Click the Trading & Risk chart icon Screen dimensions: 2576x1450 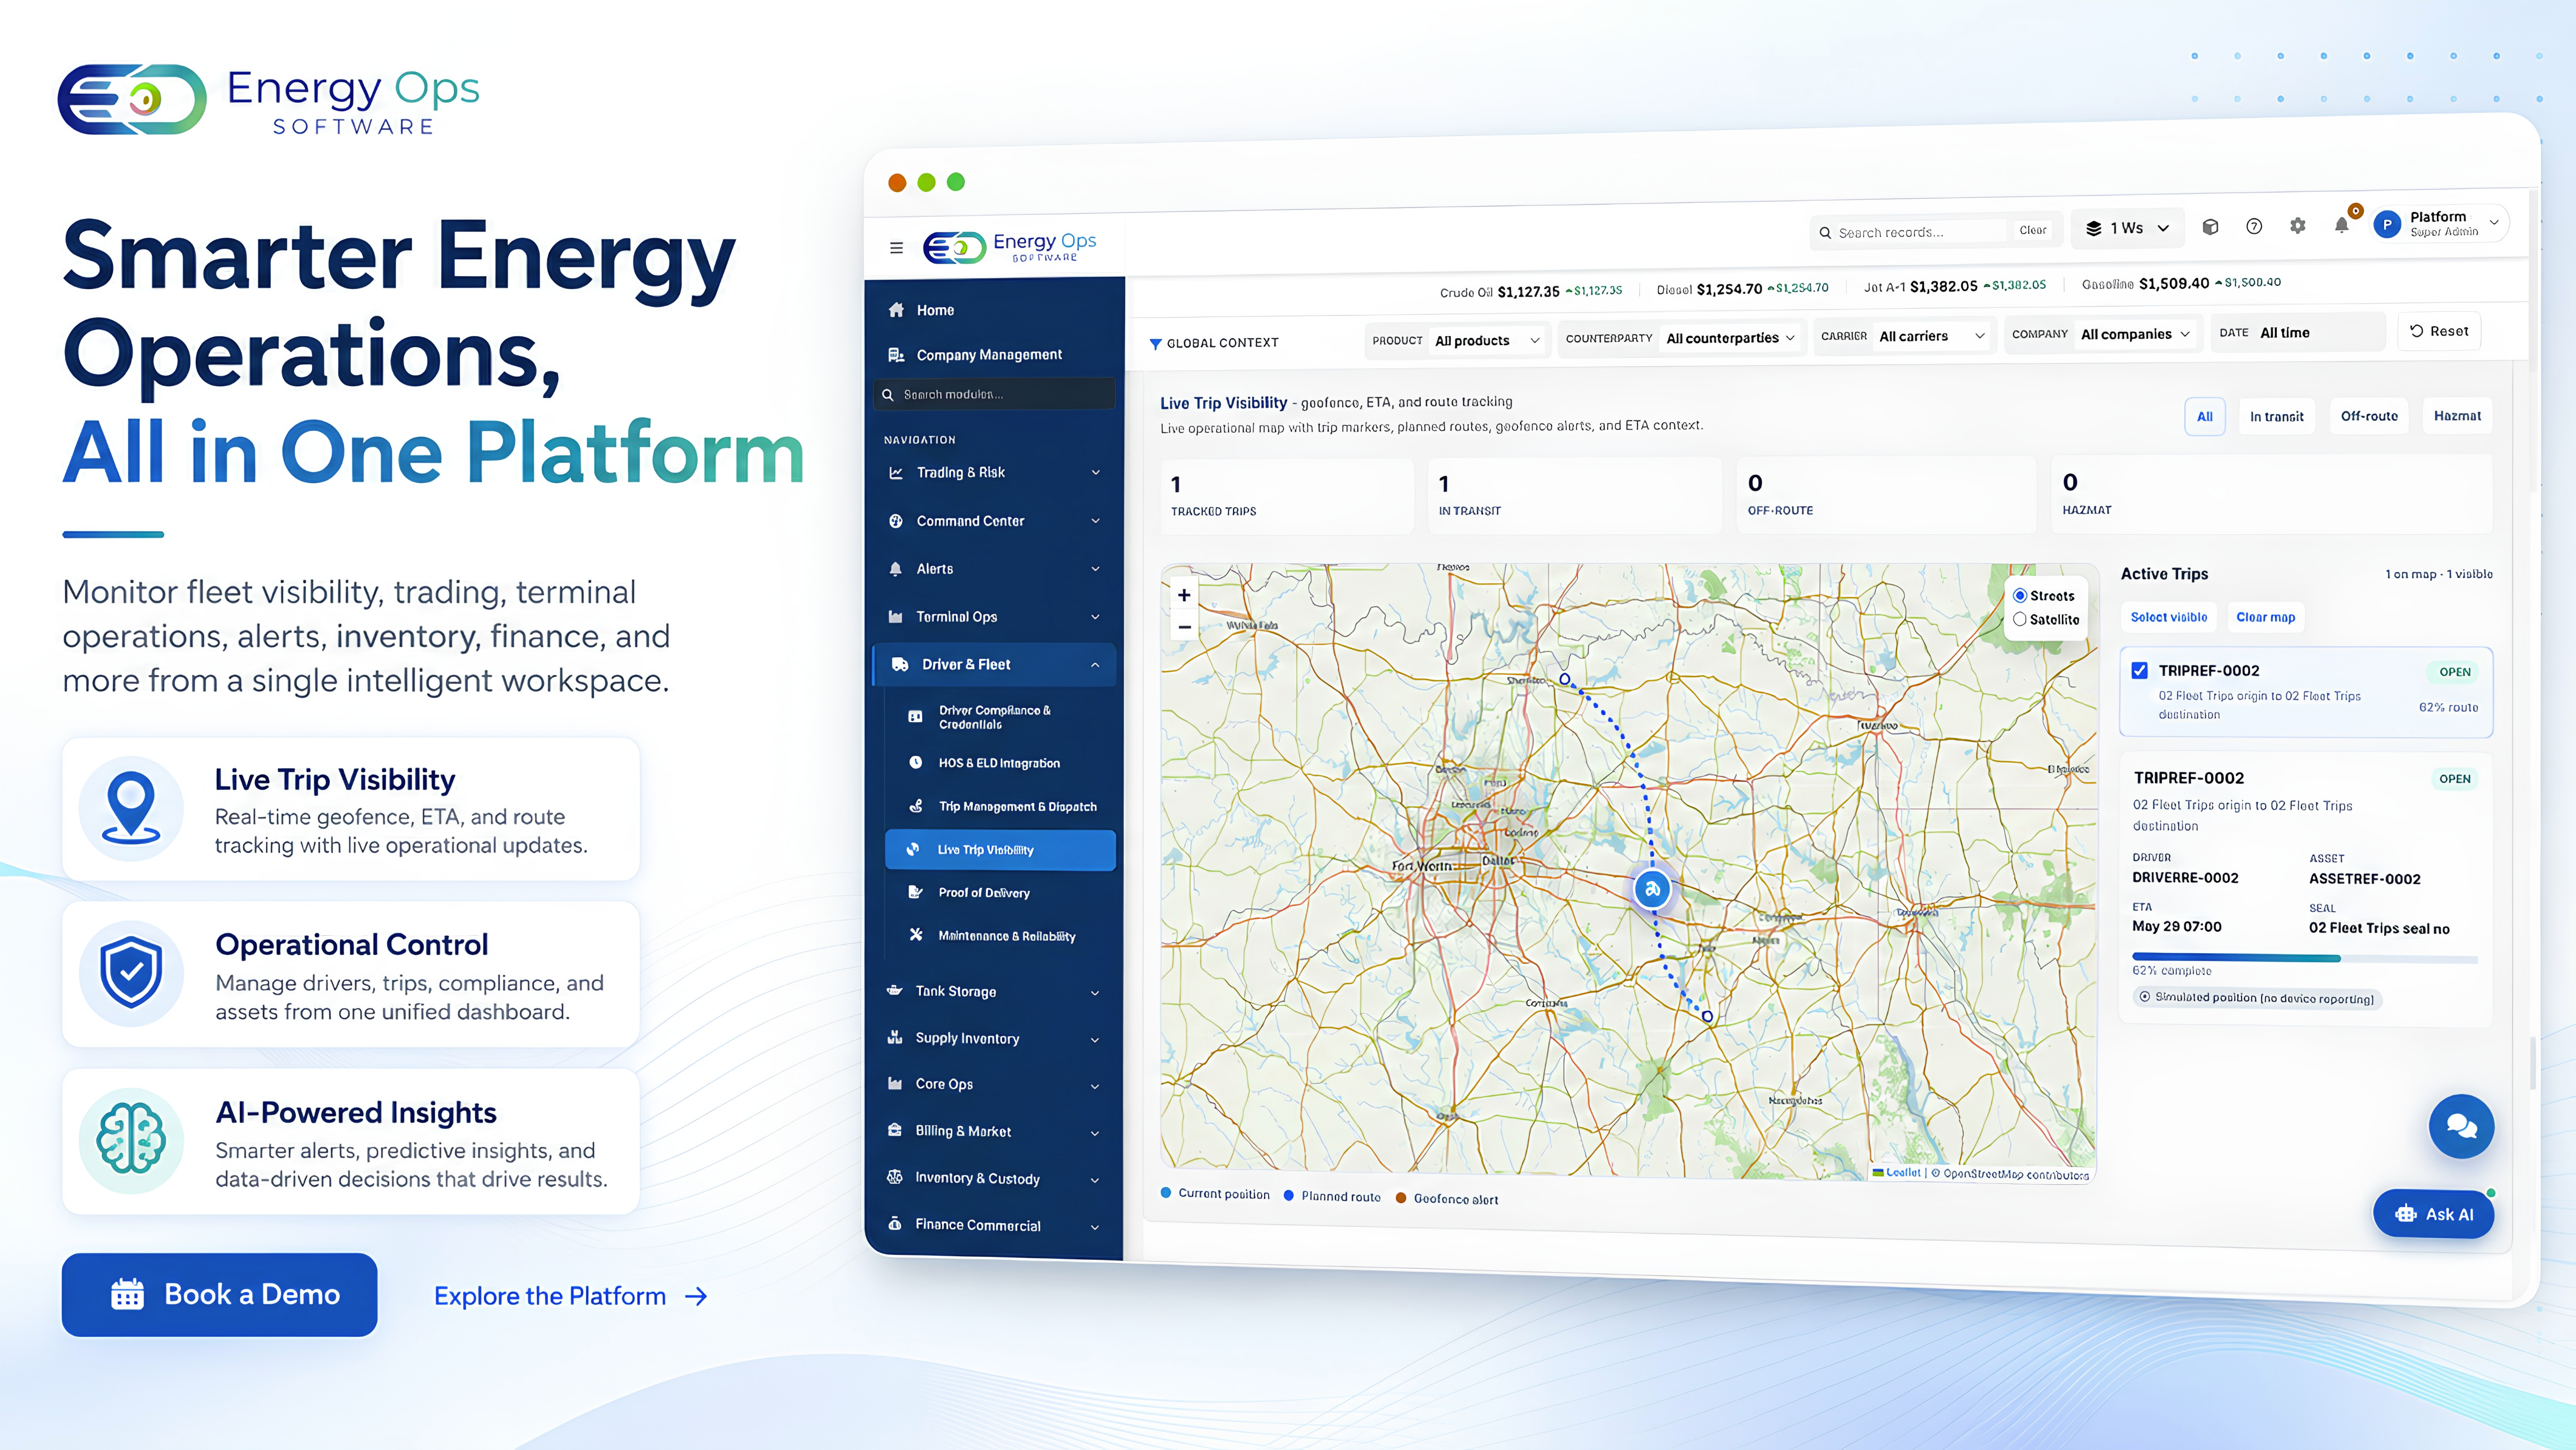tap(896, 473)
